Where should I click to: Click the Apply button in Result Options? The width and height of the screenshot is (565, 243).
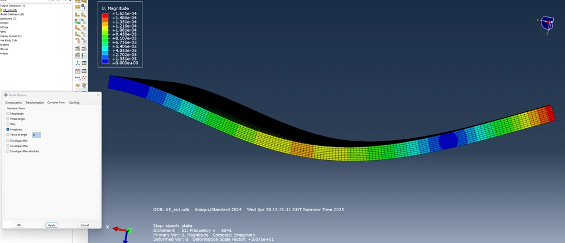pos(52,225)
